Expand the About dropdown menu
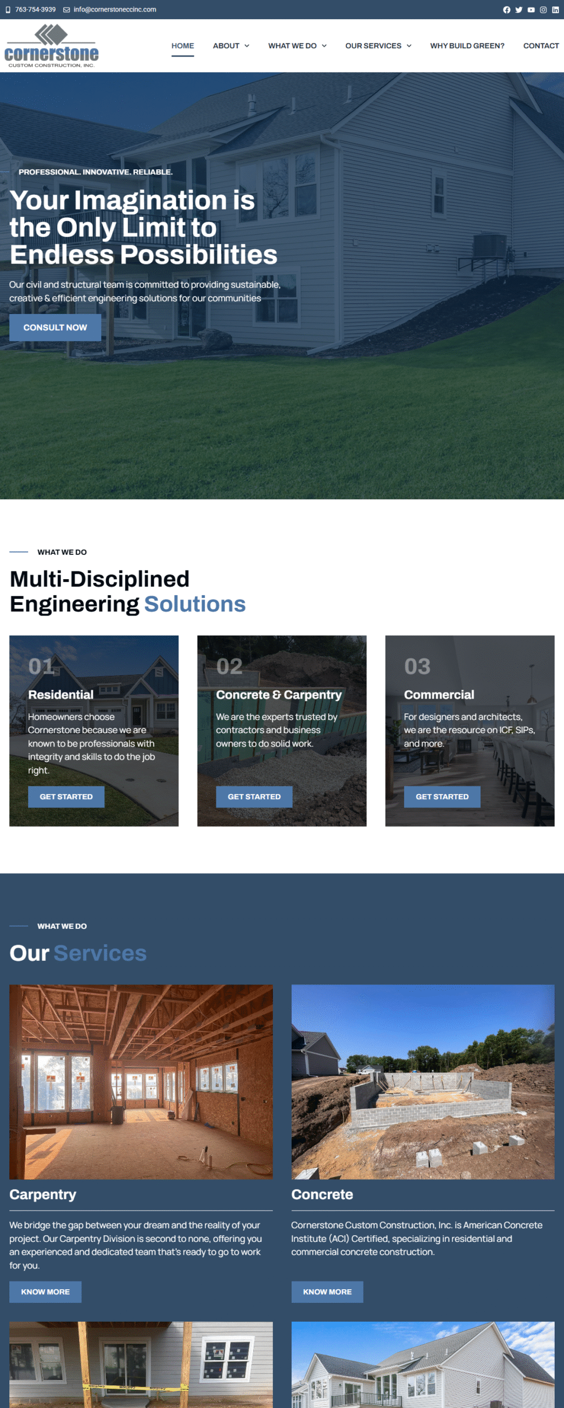Image resolution: width=564 pixels, height=1408 pixels. (231, 46)
